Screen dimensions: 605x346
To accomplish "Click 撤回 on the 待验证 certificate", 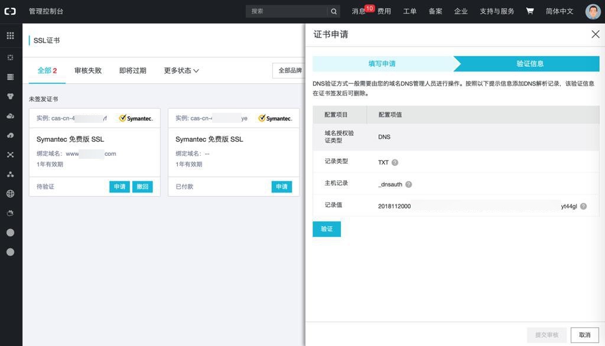I will point(142,187).
